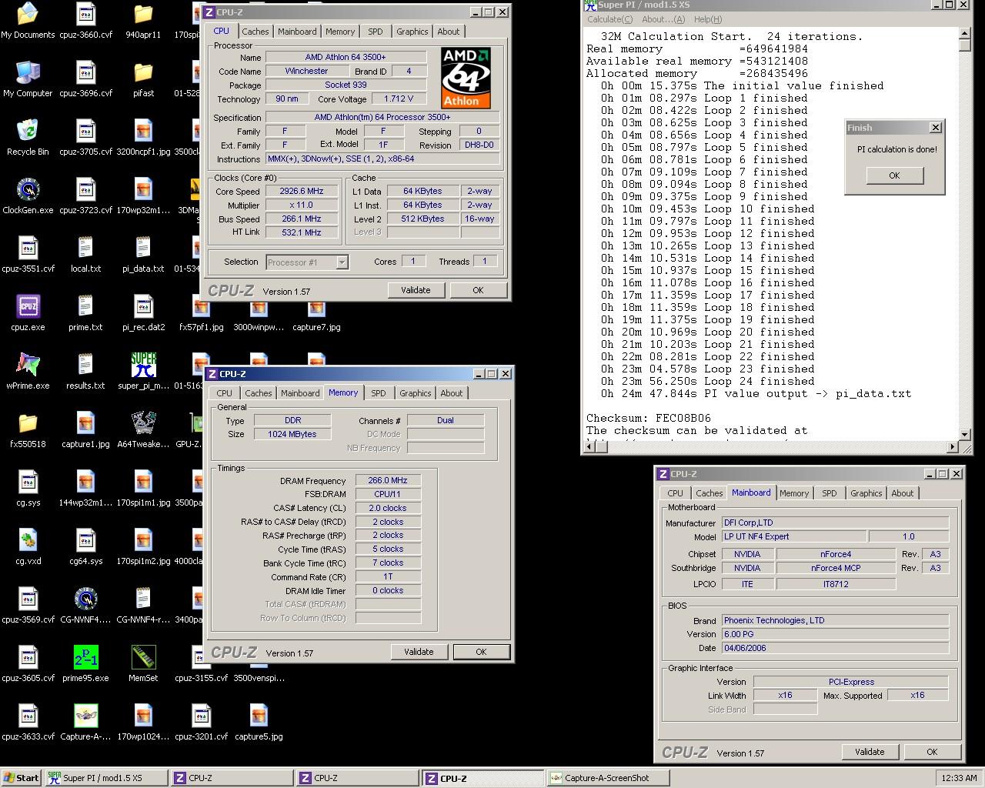Launch the ClockGen.exe desktop icon
Viewport: 985px width, 788px height.
click(x=28, y=196)
